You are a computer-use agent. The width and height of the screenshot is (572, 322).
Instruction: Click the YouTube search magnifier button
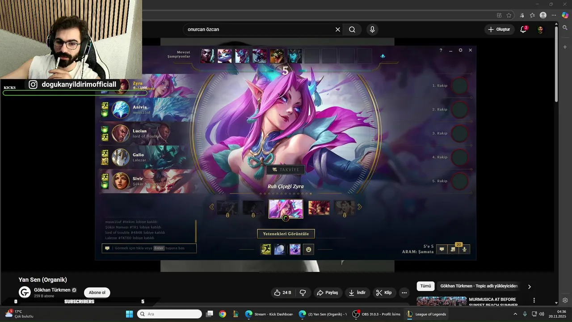[x=352, y=30]
